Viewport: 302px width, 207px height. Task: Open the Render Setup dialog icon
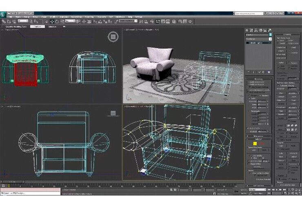tap(180, 22)
